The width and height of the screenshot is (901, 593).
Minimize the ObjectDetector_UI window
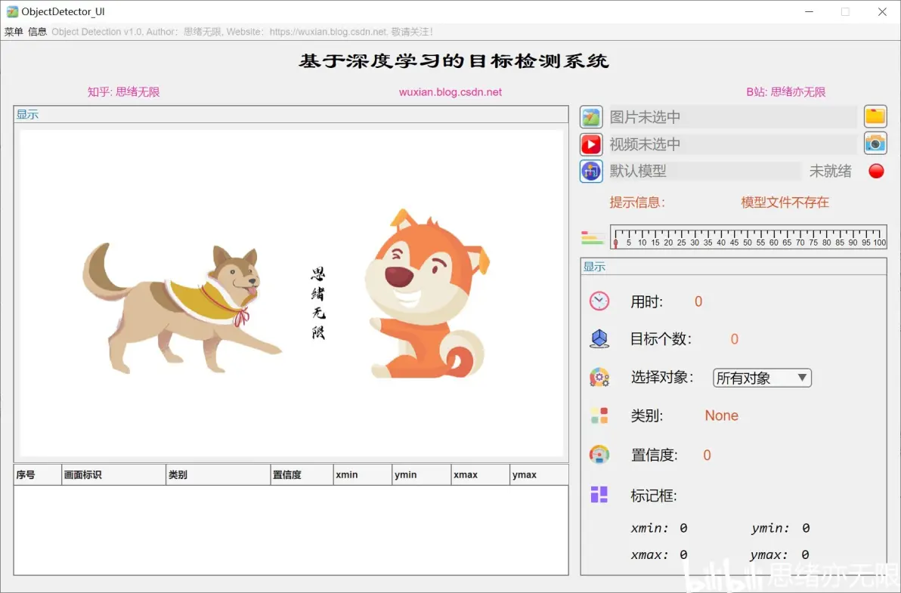pyautogui.click(x=809, y=11)
